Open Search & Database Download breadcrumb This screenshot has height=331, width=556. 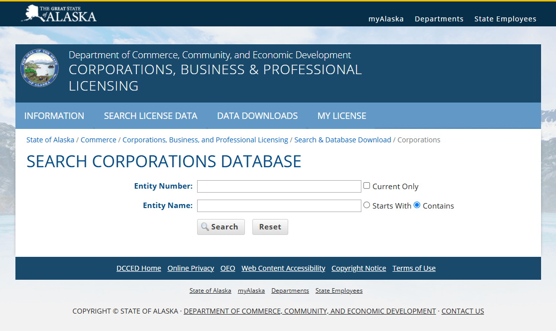click(x=342, y=140)
